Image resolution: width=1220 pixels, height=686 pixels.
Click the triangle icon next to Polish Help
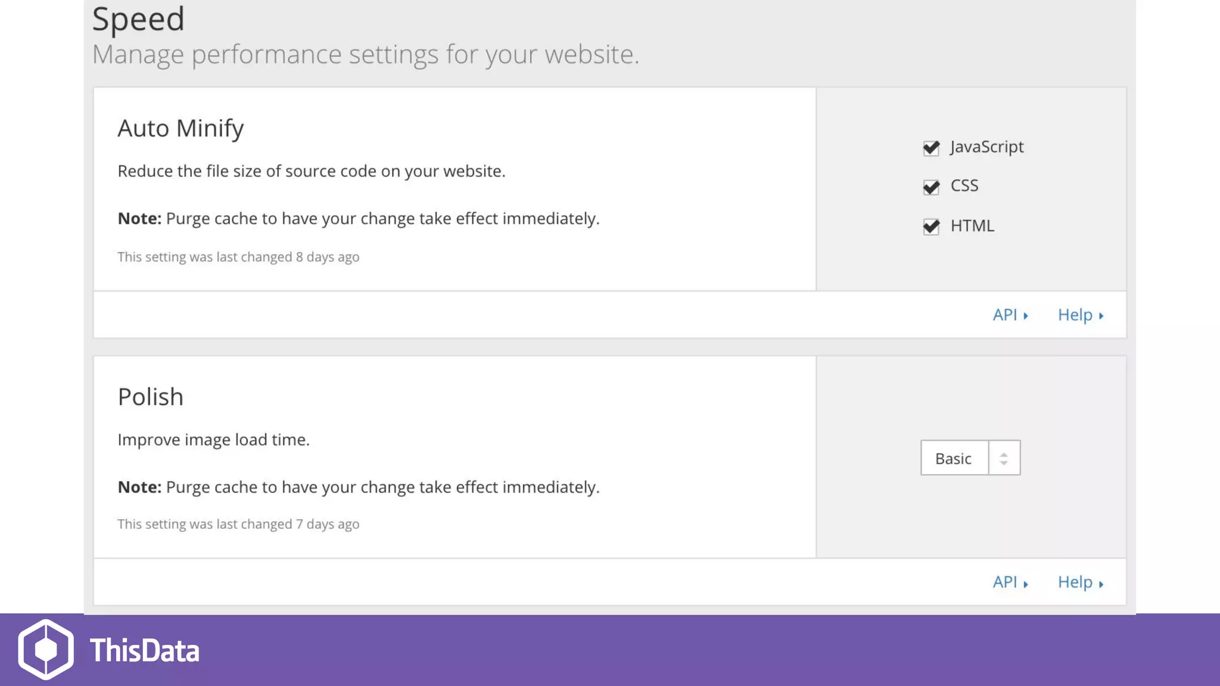(x=1101, y=584)
